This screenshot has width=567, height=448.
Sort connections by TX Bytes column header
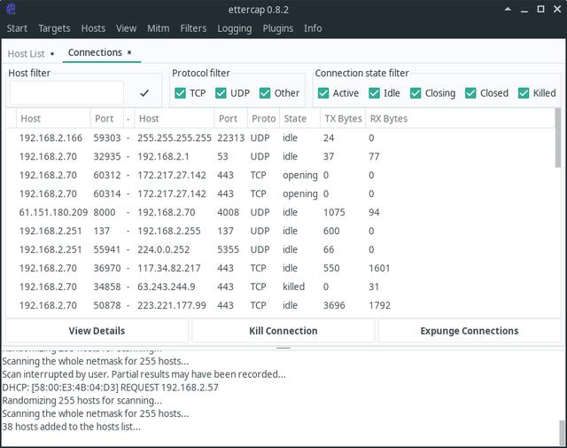[x=342, y=119]
